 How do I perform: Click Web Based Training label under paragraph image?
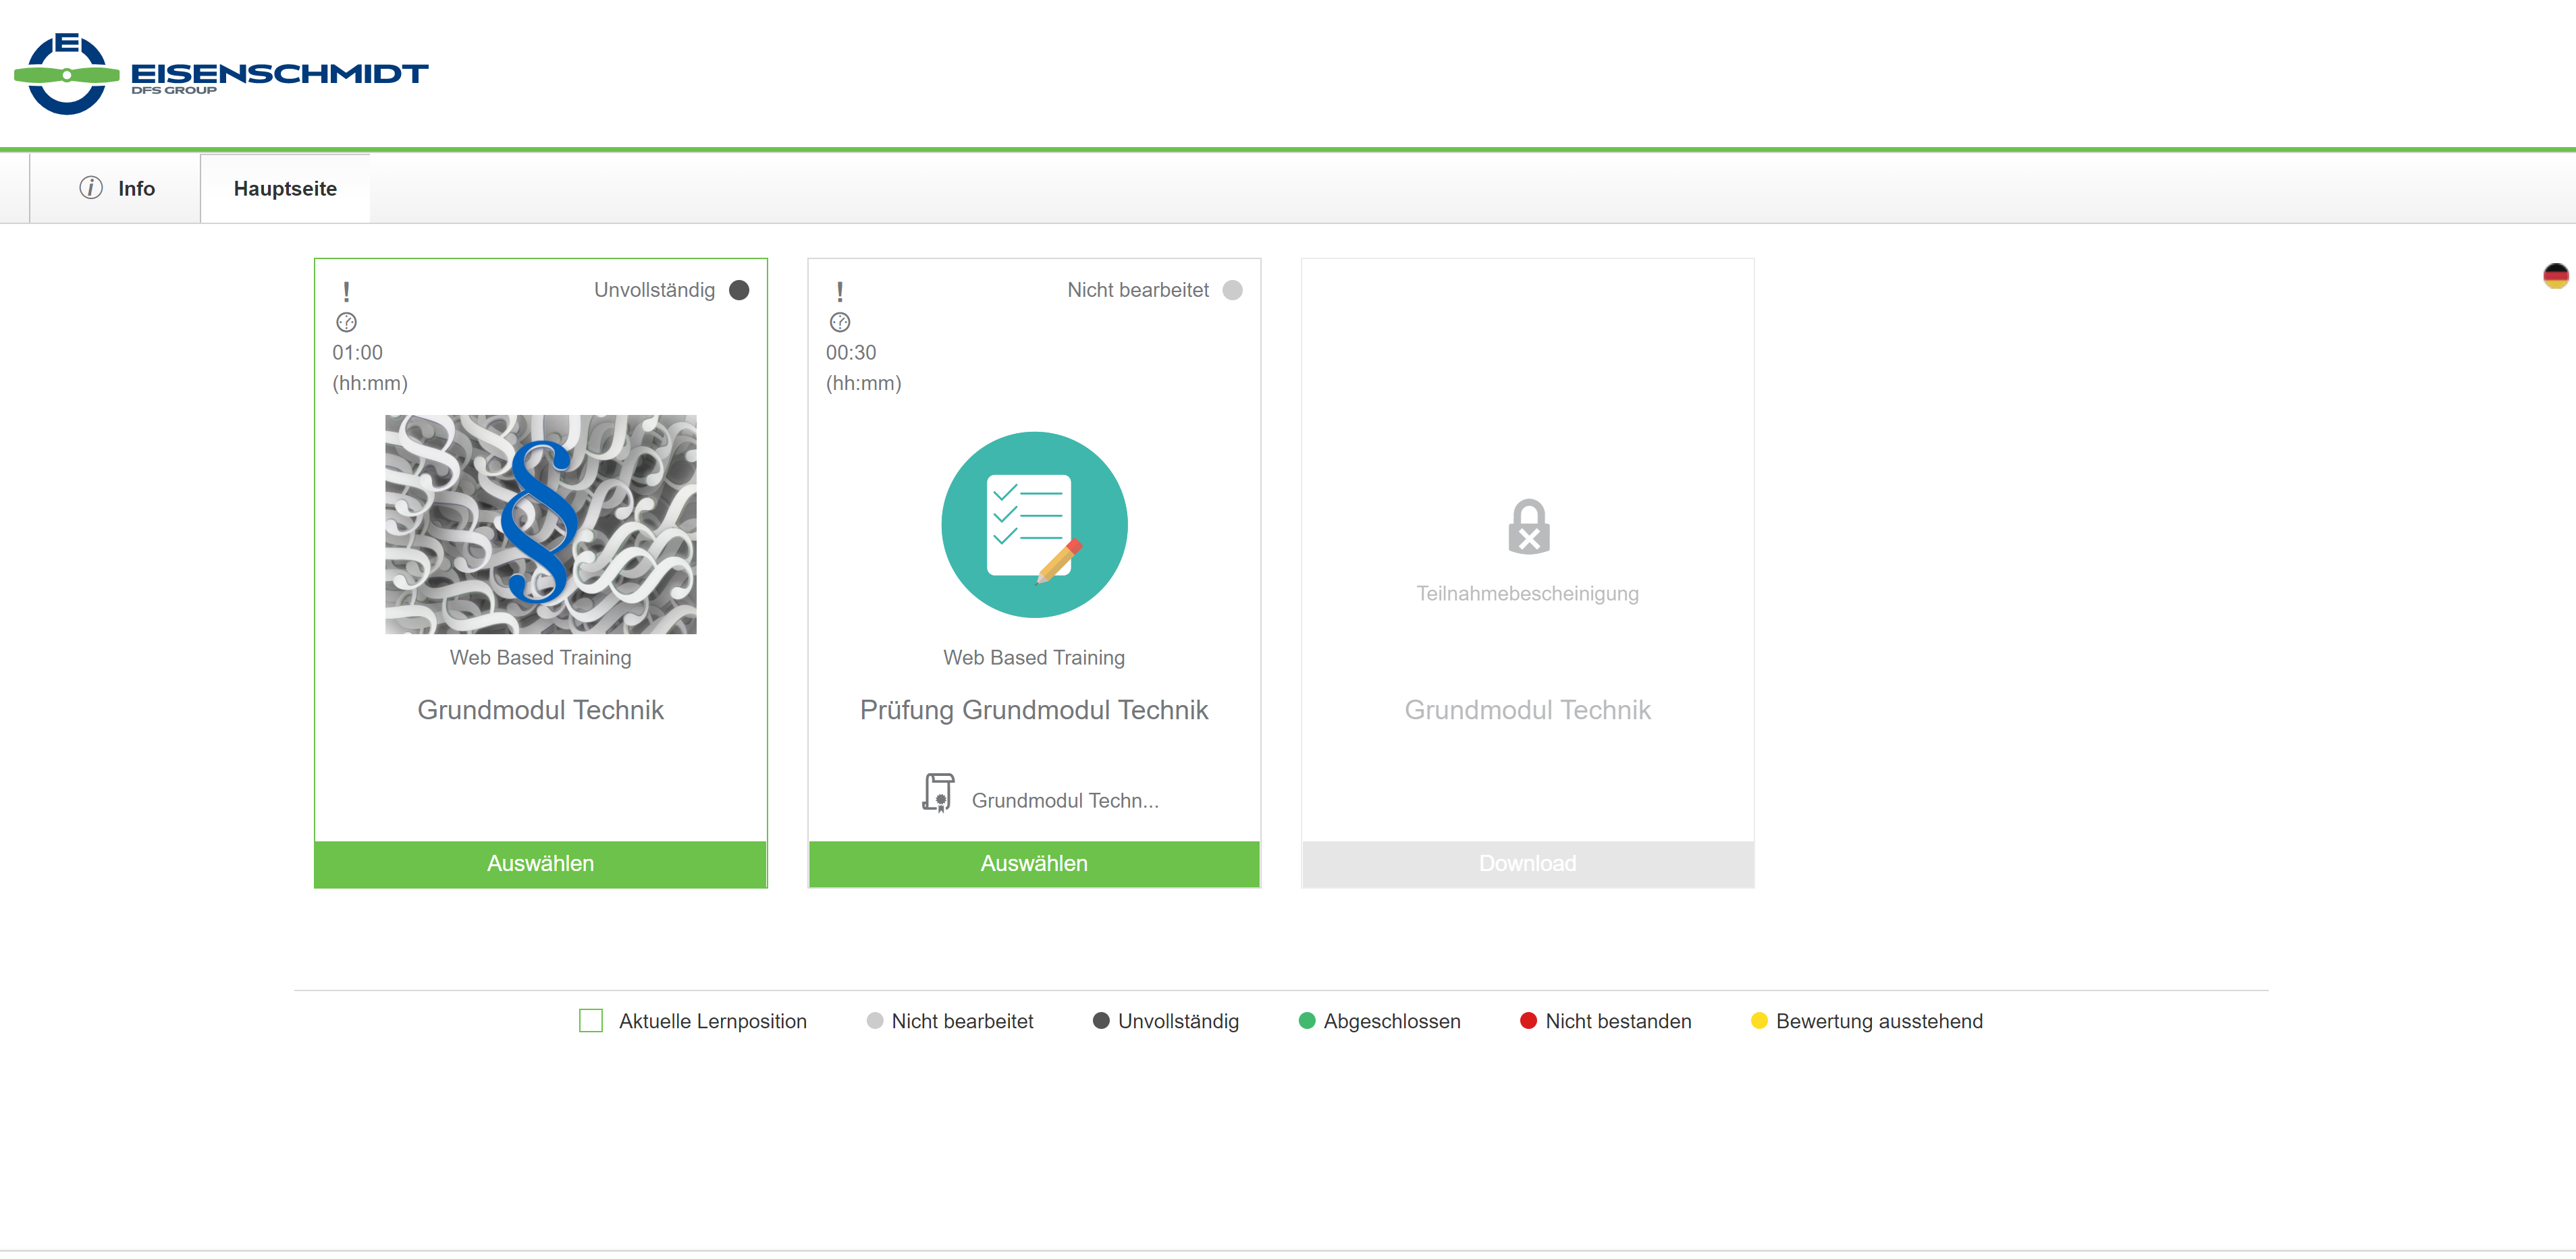click(540, 657)
